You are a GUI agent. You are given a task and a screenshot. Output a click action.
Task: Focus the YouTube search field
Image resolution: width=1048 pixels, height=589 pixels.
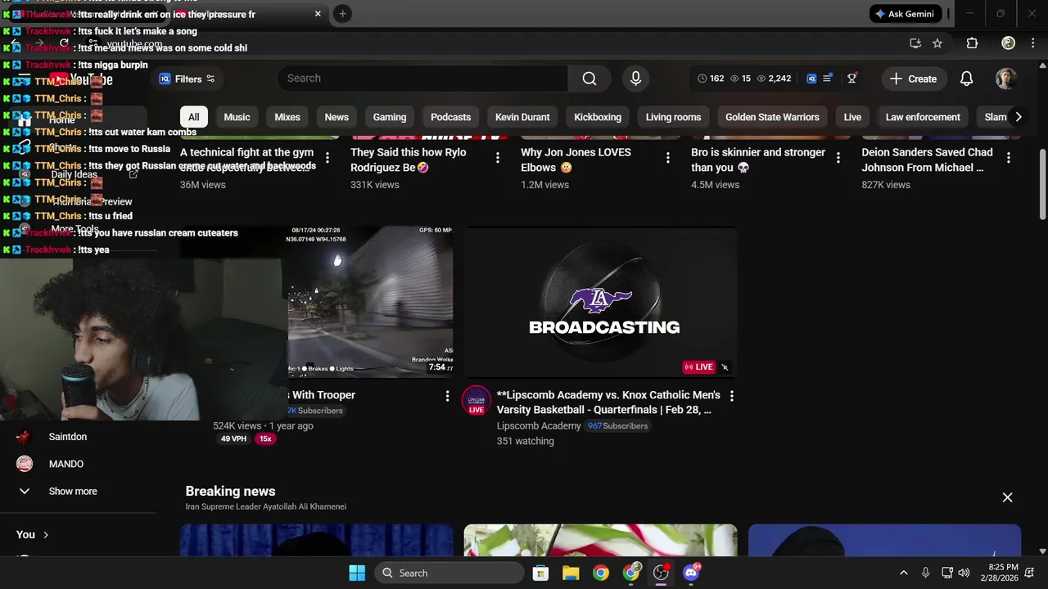point(422,79)
